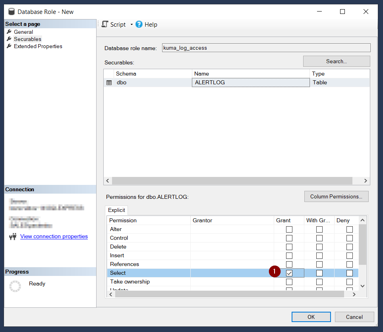Image resolution: width=383 pixels, height=332 pixels.
Task: Click the wrench icon beside Securables
Action: (x=9, y=39)
